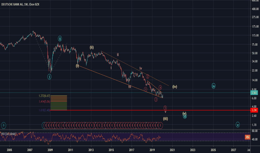
Task: Click the 115.00 price axis label
Action: click(x=255, y=35)
